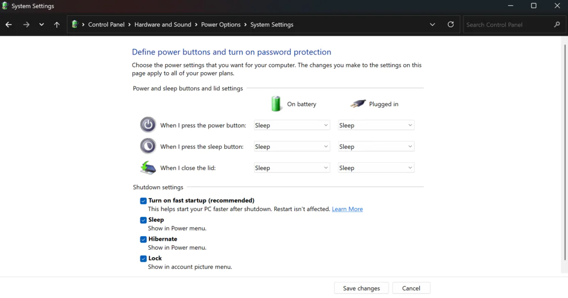Click 'Show in account picture menu' text
The width and height of the screenshot is (568, 298).
(190, 267)
